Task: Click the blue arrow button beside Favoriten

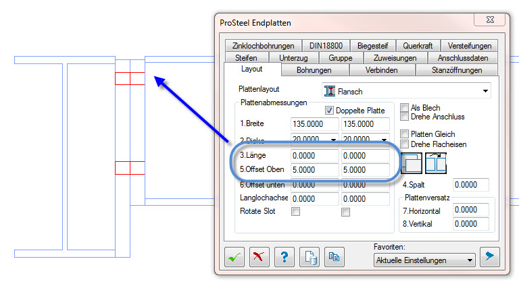Action: [x=489, y=256]
